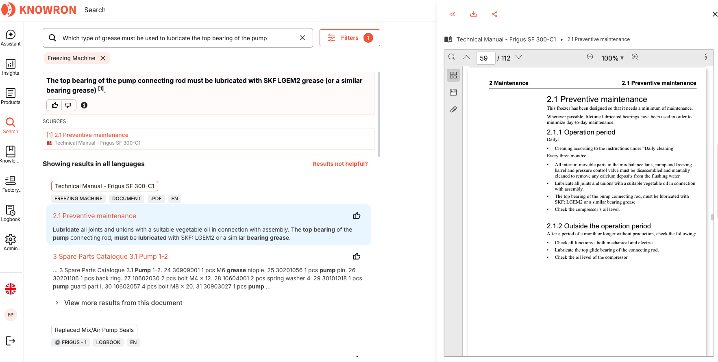Search within the PDF viewer

tap(452, 57)
